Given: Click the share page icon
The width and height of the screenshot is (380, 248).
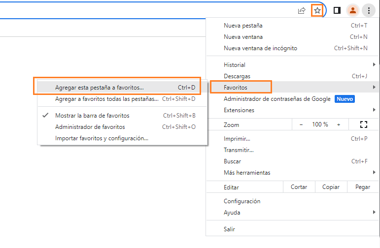Looking at the screenshot, I should (302, 10).
